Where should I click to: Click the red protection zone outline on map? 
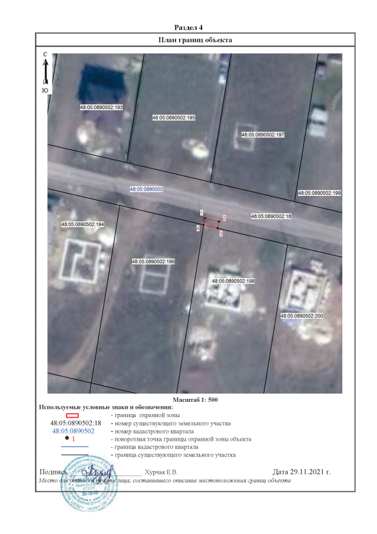[x=211, y=223]
